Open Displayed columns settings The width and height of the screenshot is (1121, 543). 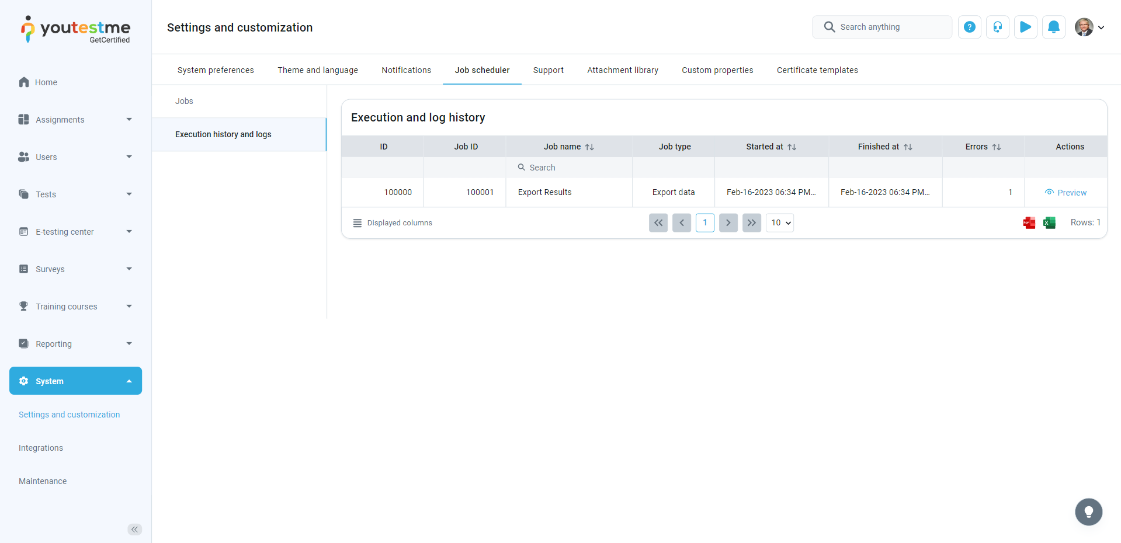[x=393, y=223]
